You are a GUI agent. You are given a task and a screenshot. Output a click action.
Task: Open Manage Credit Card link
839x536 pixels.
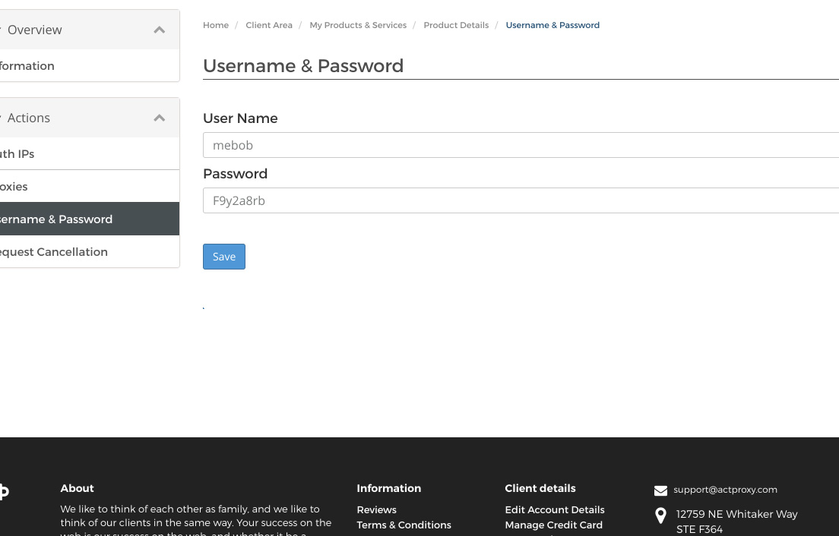553,525
